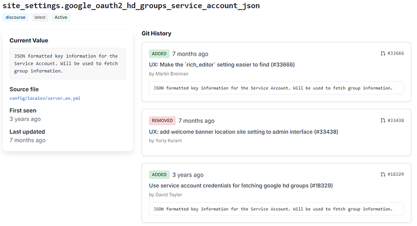Click the Last updated label
Viewport: 417px width, 226px height.
[x=27, y=132]
